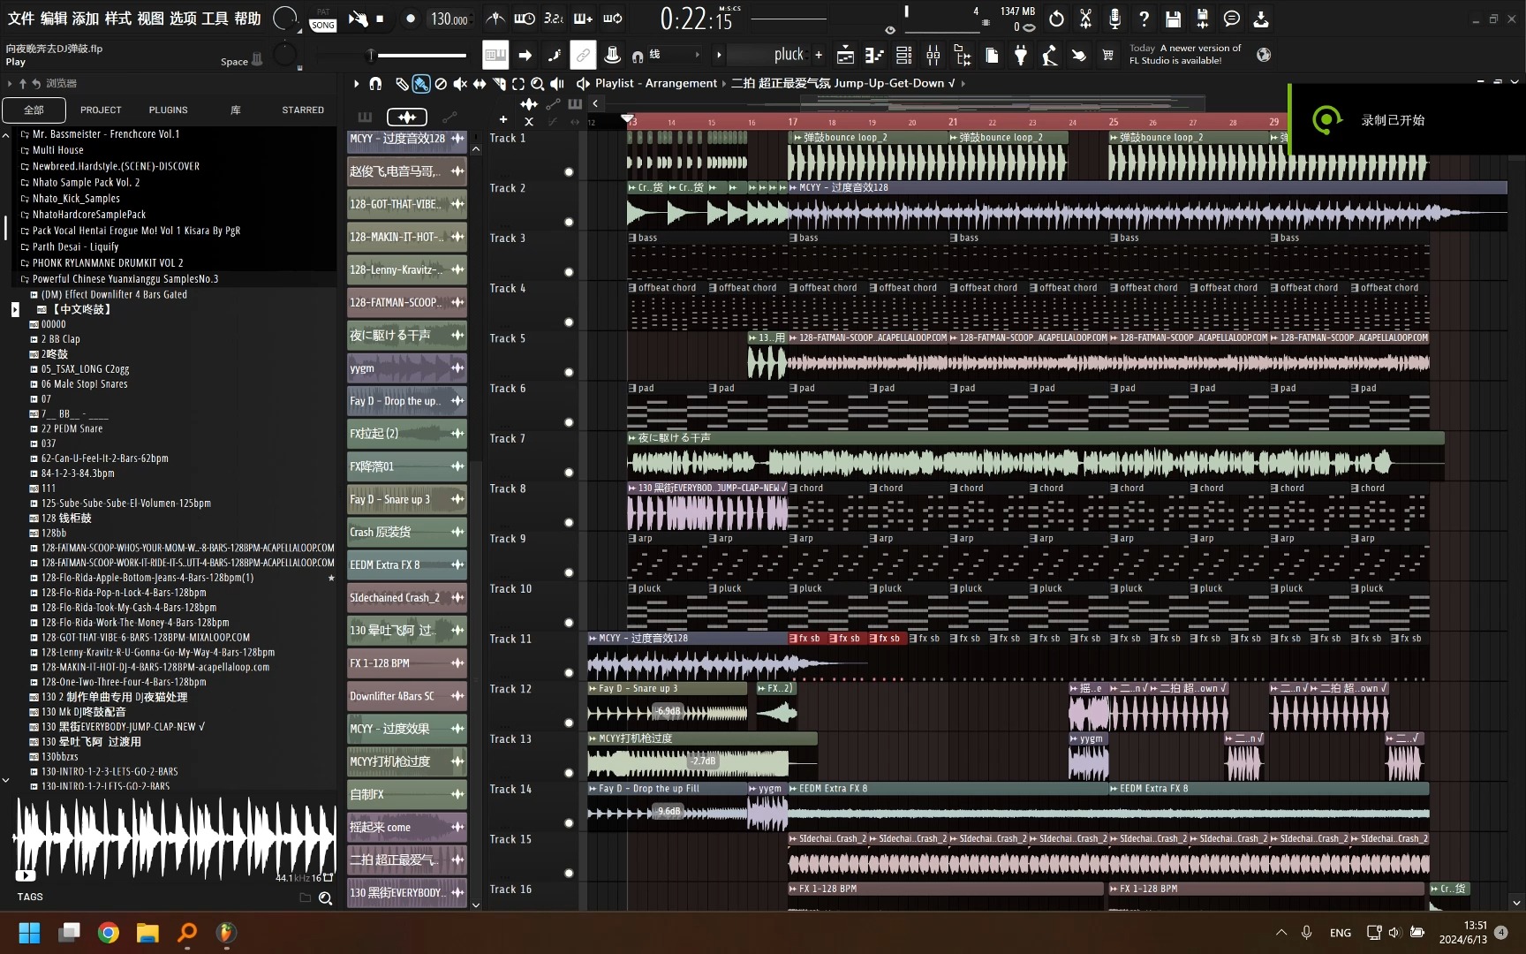Mute Track 3 with its dot

point(569,272)
